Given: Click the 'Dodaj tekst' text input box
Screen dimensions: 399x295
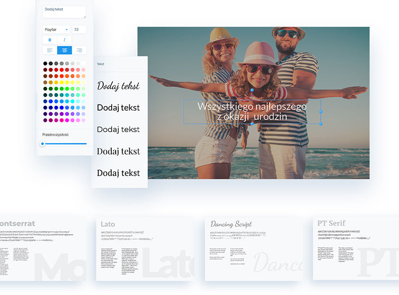Looking at the screenshot, I should pyautogui.click(x=64, y=12).
